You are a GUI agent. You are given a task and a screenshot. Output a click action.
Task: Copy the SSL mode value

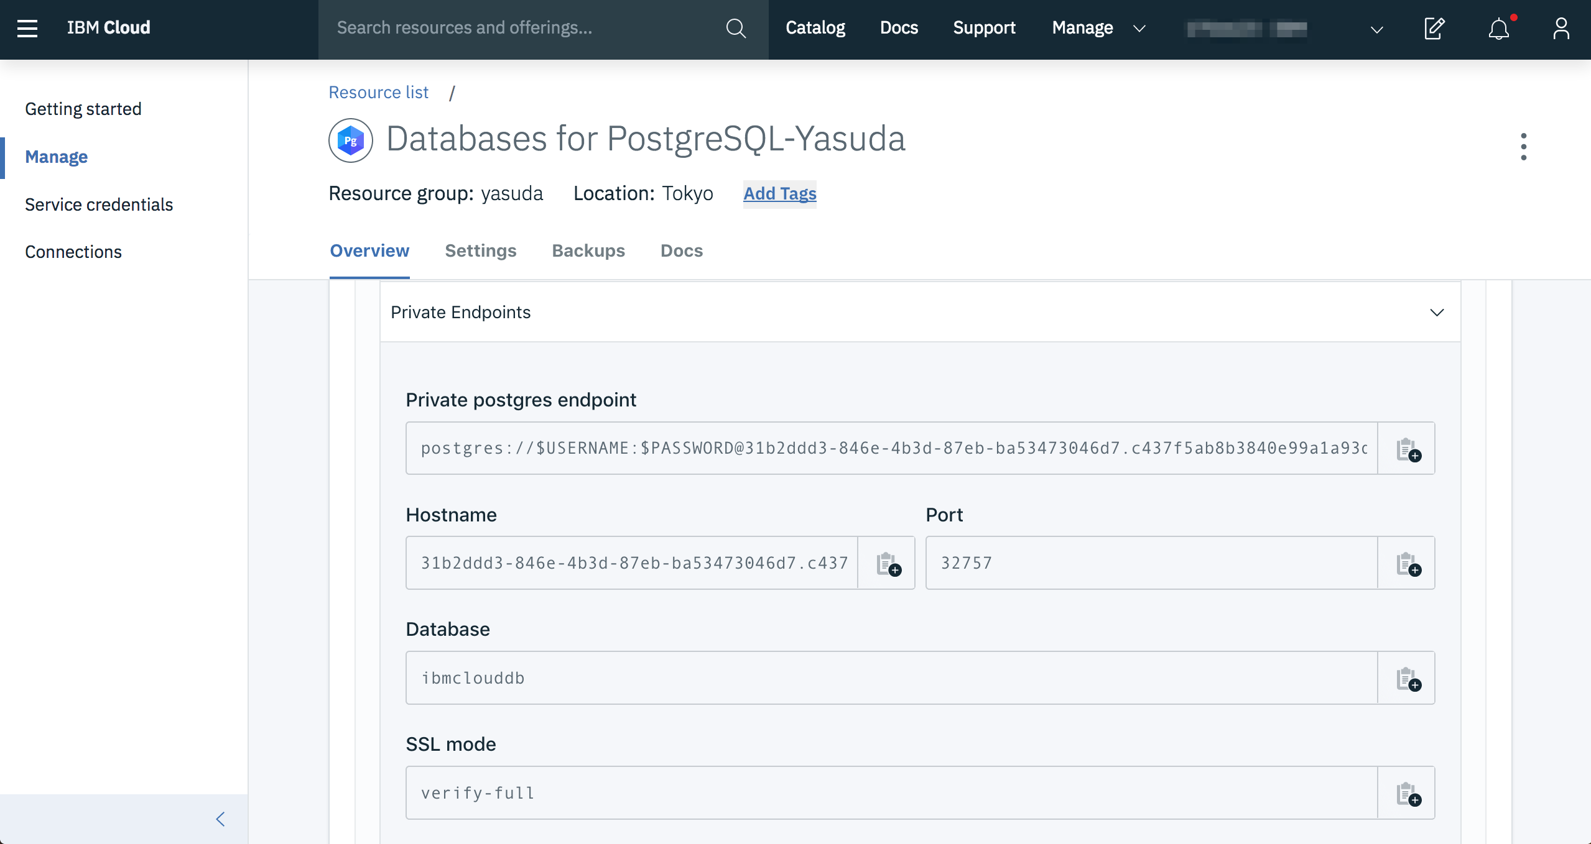(x=1407, y=794)
